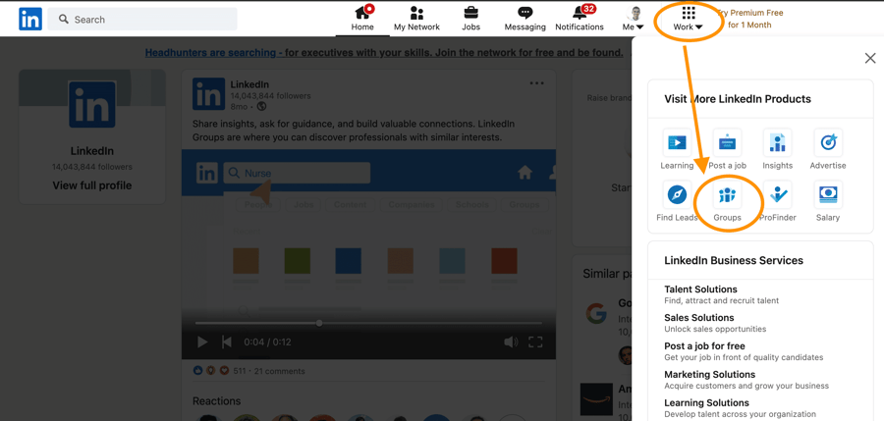Click the View full profile link

coord(92,185)
